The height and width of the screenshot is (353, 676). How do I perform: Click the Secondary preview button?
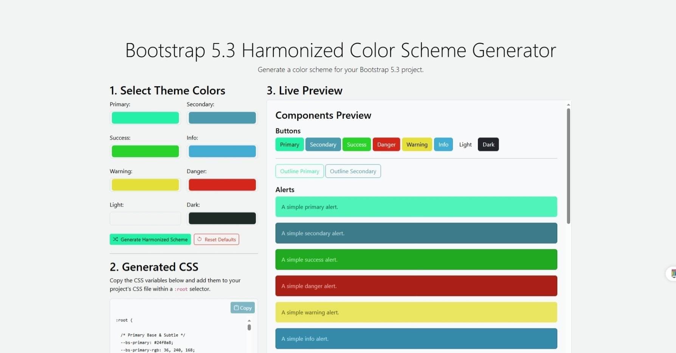[x=323, y=144]
